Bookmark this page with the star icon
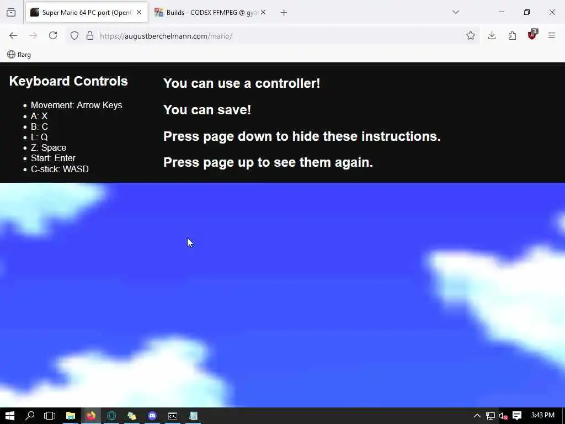 point(470,35)
